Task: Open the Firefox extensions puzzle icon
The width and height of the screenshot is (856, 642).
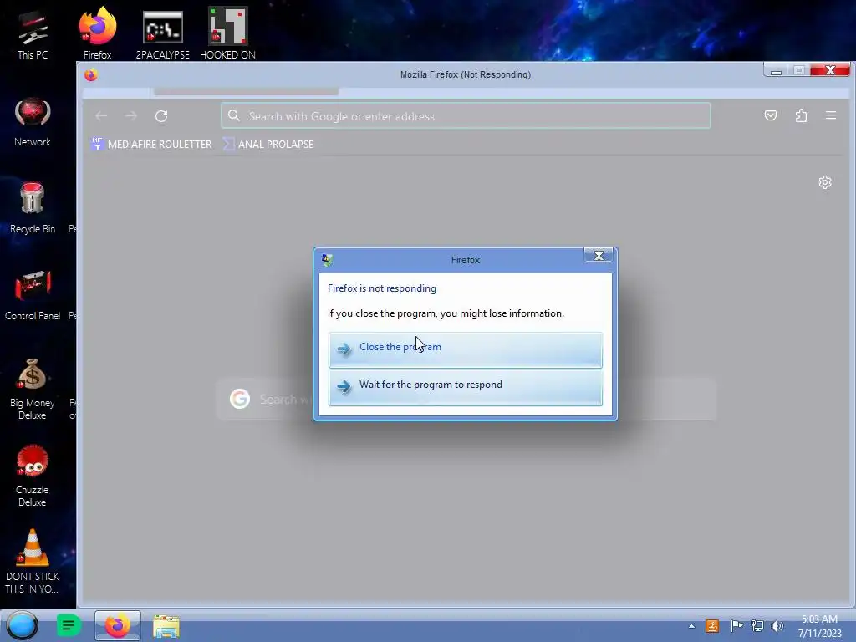Action: (x=801, y=115)
